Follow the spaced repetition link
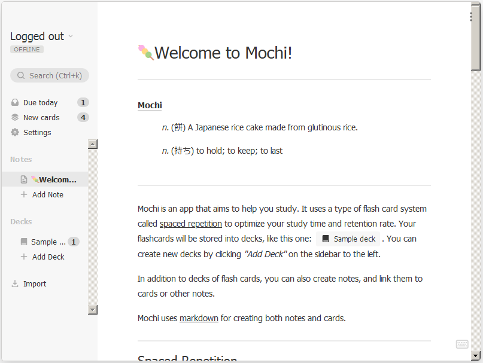 pyautogui.click(x=191, y=224)
